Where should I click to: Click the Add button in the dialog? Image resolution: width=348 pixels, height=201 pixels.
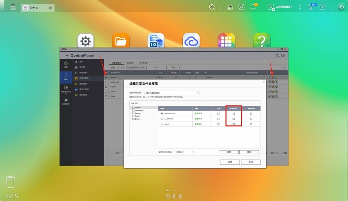229,152
